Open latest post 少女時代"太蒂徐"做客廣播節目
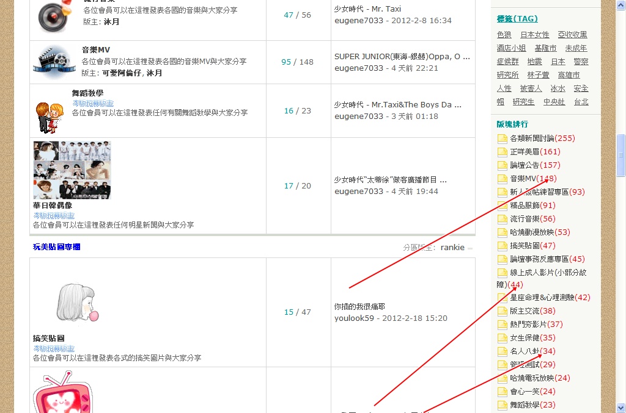Viewport: 626px width, 413px height. [x=391, y=180]
